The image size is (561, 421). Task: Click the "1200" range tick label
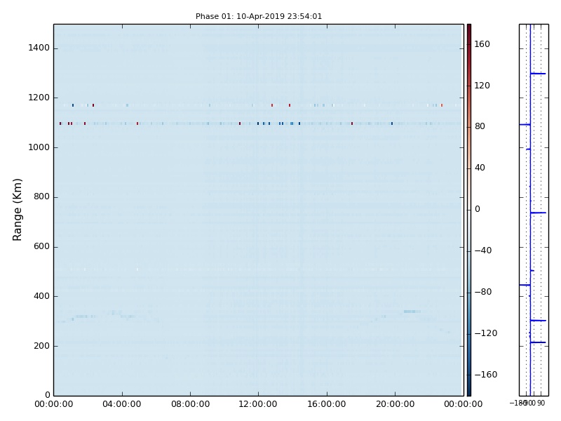(39, 98)
